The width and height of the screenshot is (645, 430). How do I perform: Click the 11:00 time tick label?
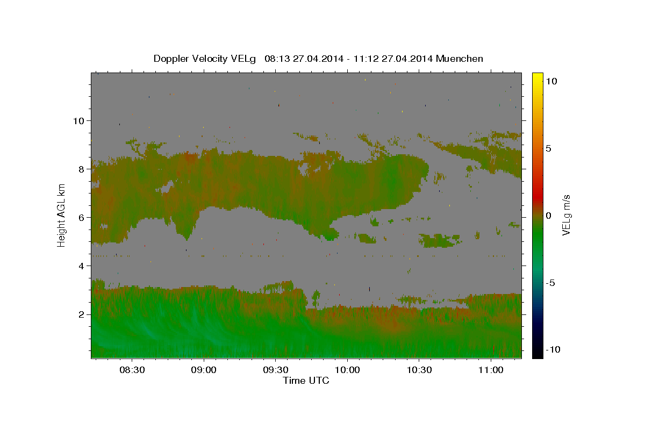coord(491,370)
